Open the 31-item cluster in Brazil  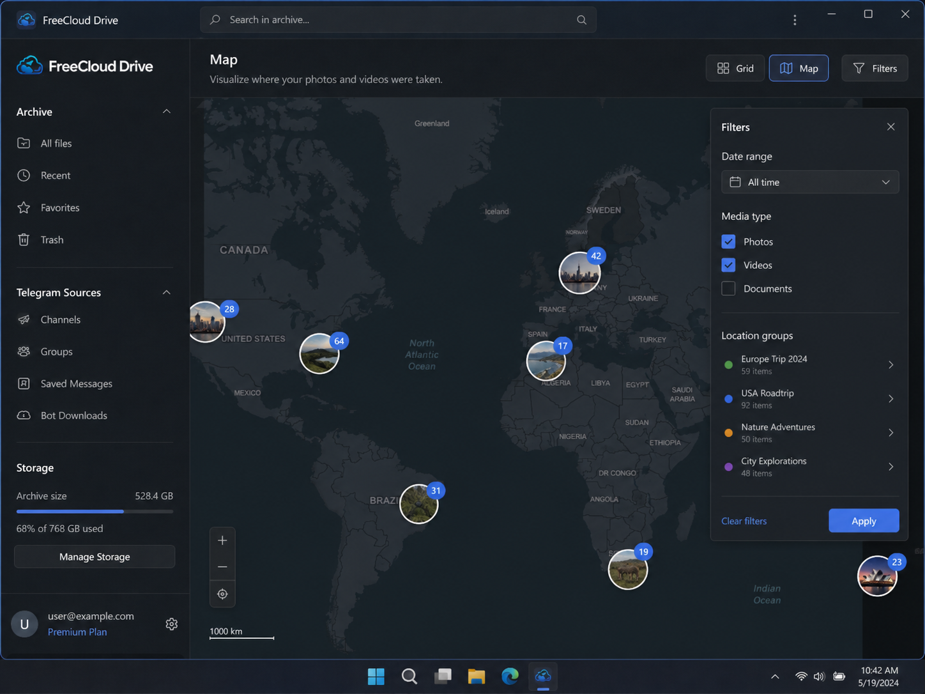tap(419, 504)
